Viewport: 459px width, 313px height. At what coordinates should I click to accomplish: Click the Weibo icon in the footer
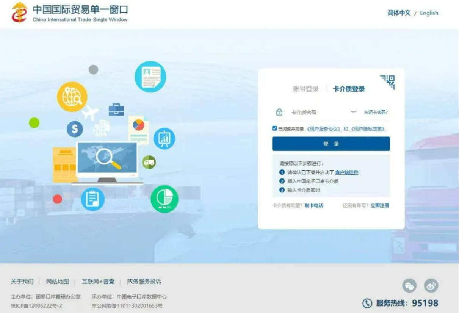point(430,286)
